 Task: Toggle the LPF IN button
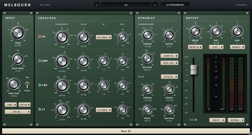(24, 105)
